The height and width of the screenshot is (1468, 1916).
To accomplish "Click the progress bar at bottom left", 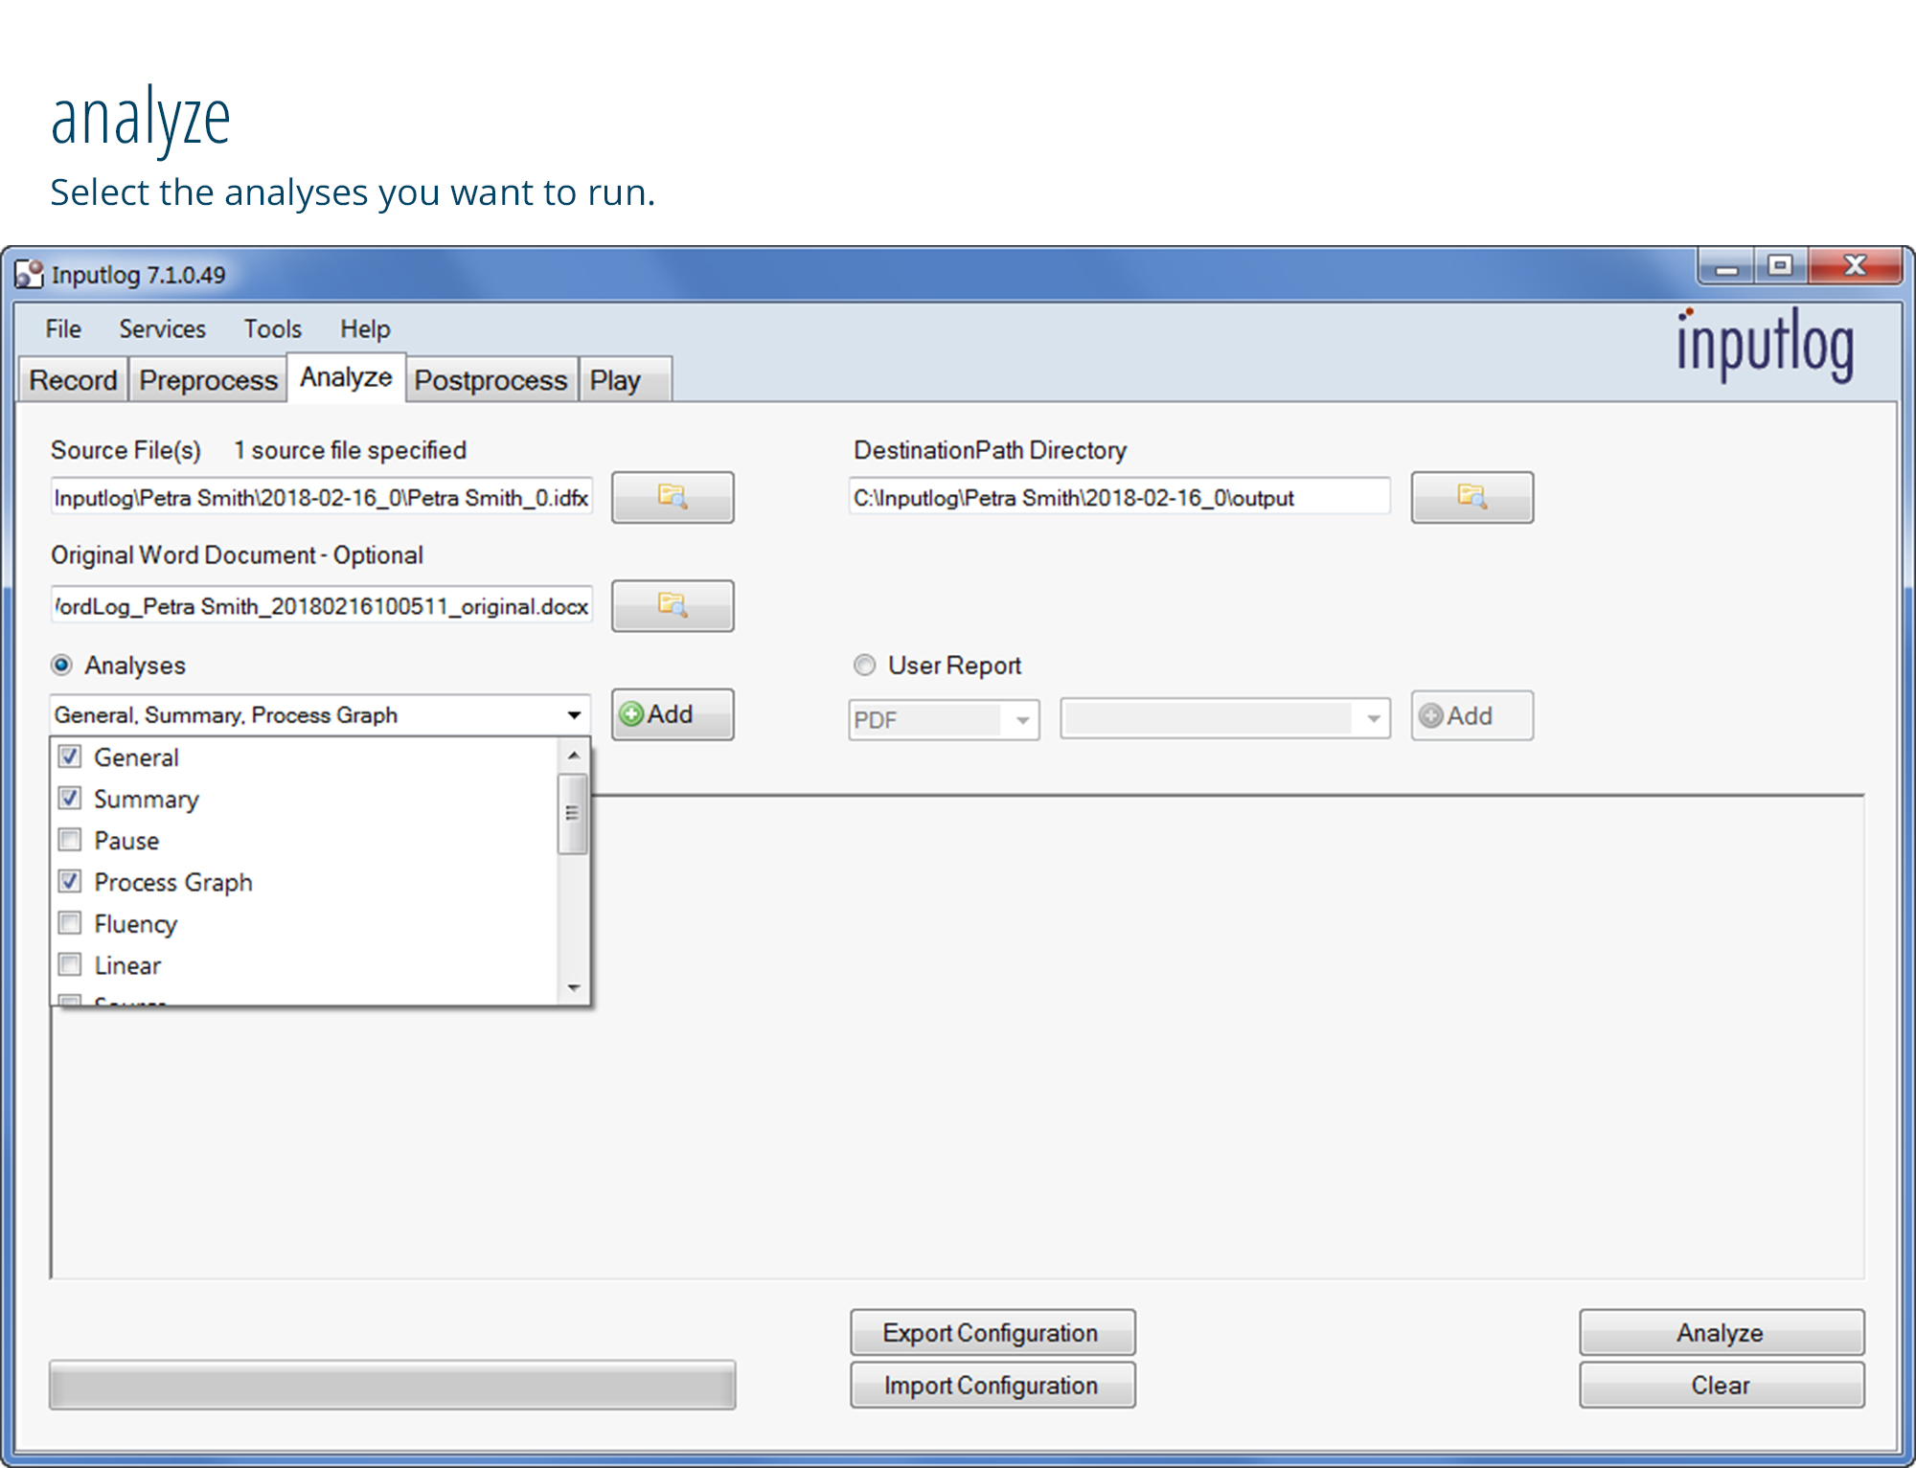I will click(393, 1385).
